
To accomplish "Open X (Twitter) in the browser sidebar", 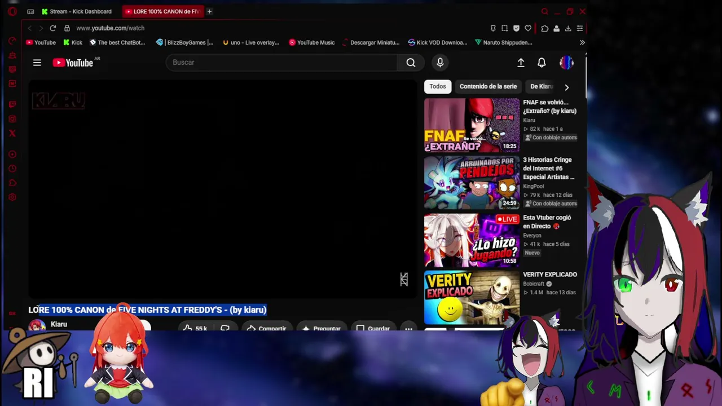I will point(12,134).
